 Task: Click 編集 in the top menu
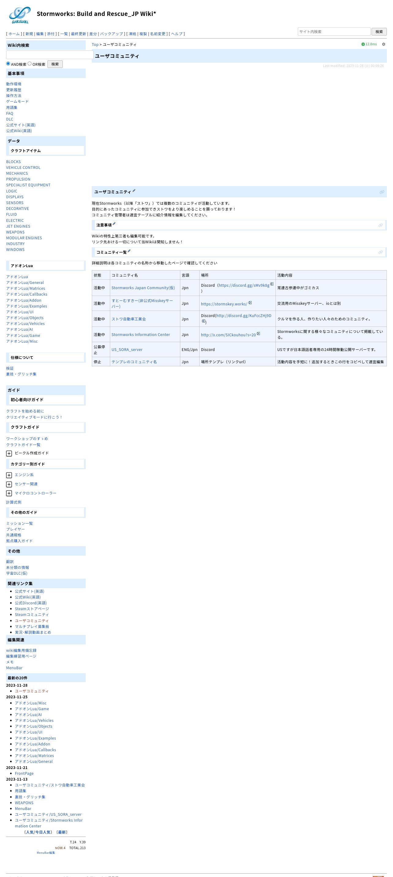[x=40, y=34]
